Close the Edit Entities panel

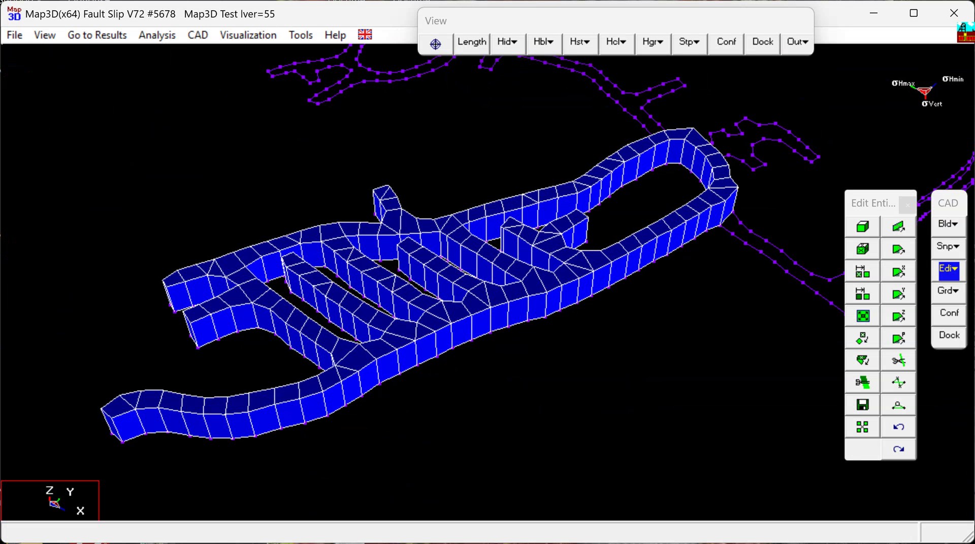tap(907, 205)
